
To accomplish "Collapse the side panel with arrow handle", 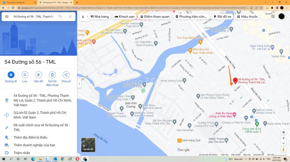I will tap(79, 84).
